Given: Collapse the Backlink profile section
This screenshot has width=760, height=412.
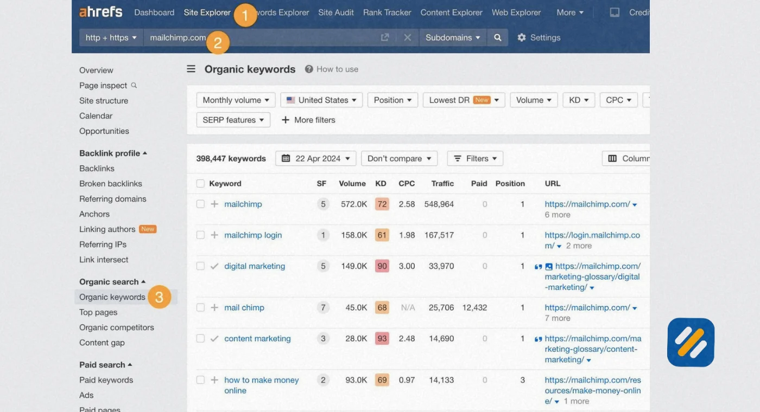Looking at the screenshot, I should pyautogui.click(x=113, y=153).
